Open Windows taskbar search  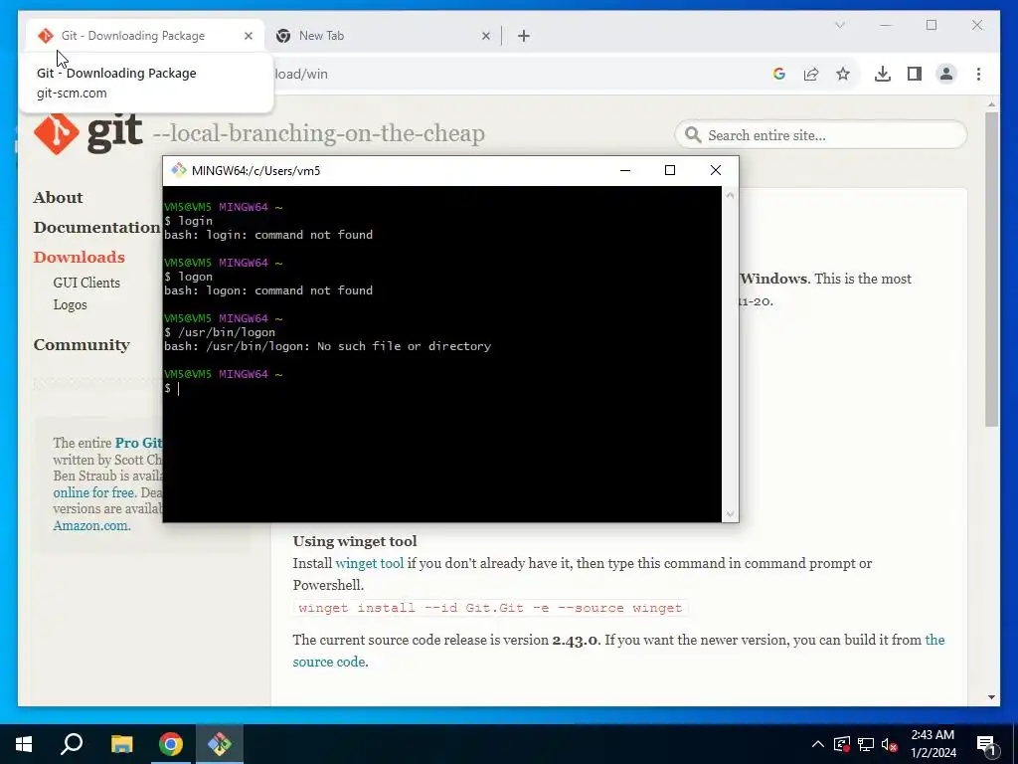click(x=72, y=744)
